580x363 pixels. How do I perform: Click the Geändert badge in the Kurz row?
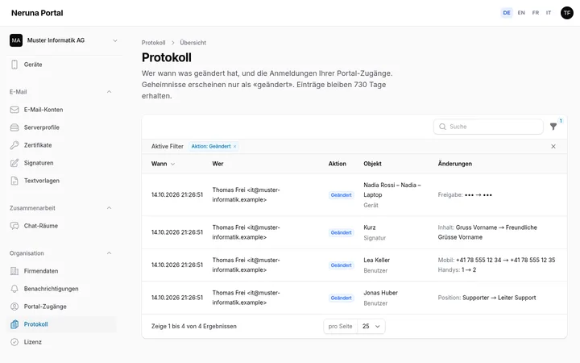click(x=341, y=232)
